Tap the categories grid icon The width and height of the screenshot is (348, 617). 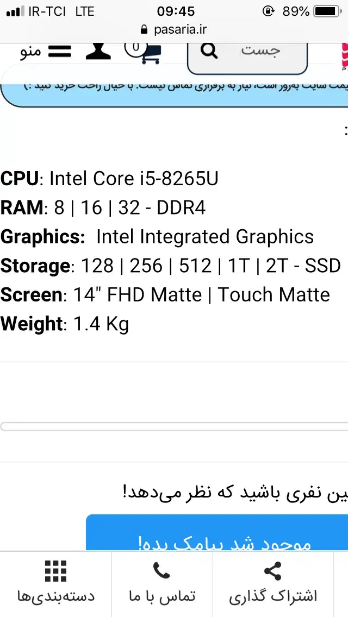point(55,571)
